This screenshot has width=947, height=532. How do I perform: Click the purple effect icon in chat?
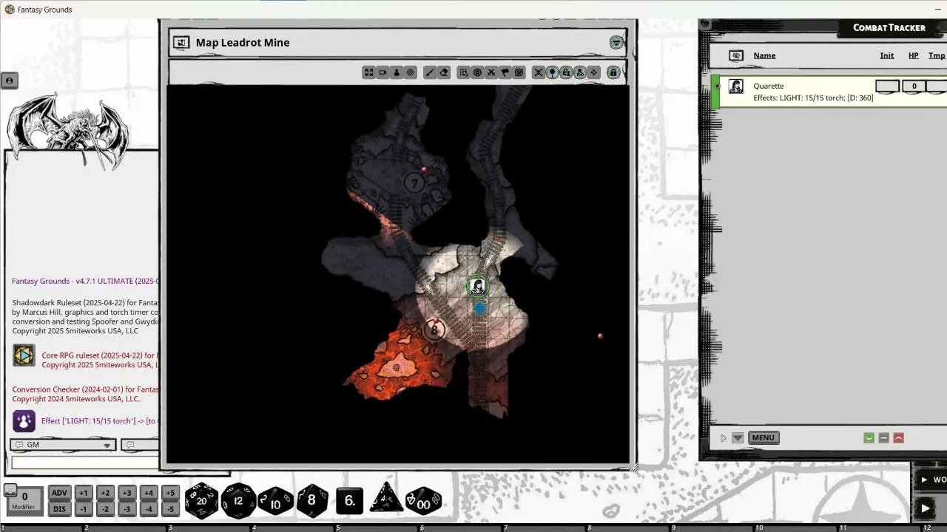coord(24,420)
